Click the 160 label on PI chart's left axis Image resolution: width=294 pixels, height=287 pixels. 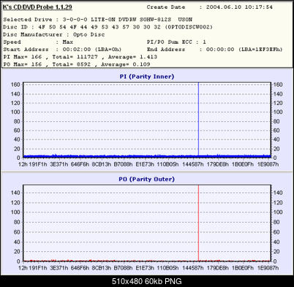pos(15,85)
